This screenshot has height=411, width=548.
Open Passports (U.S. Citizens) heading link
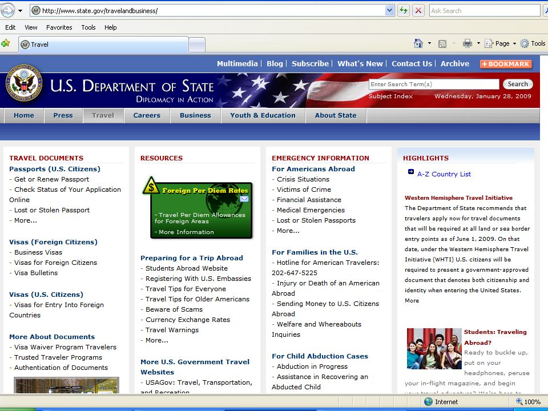click(55, 169)
